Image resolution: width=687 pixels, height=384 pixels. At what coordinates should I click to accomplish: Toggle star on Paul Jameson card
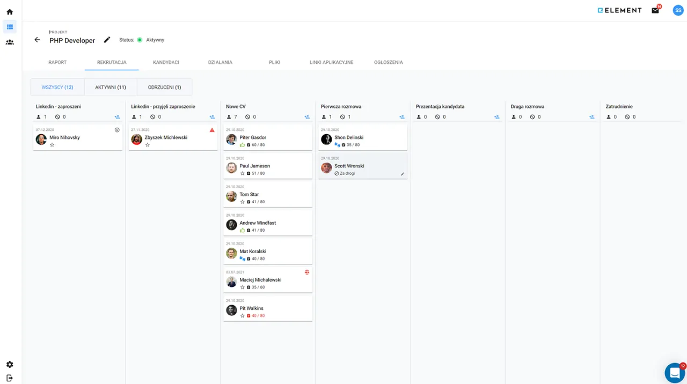tap(243, 173)
